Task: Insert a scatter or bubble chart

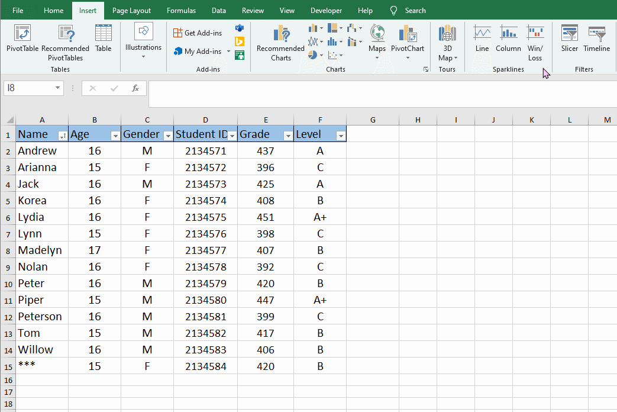Action: (335, 54)
